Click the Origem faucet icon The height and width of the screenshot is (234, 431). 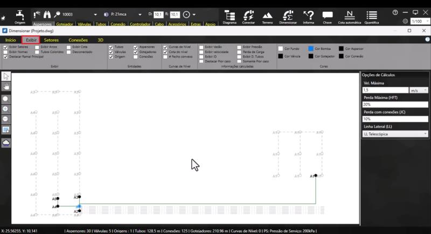pos(20,15)
